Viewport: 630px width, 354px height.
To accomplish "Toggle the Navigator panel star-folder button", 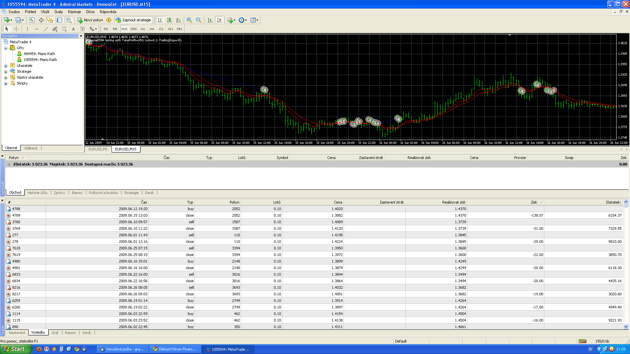I will click(50, 20).
